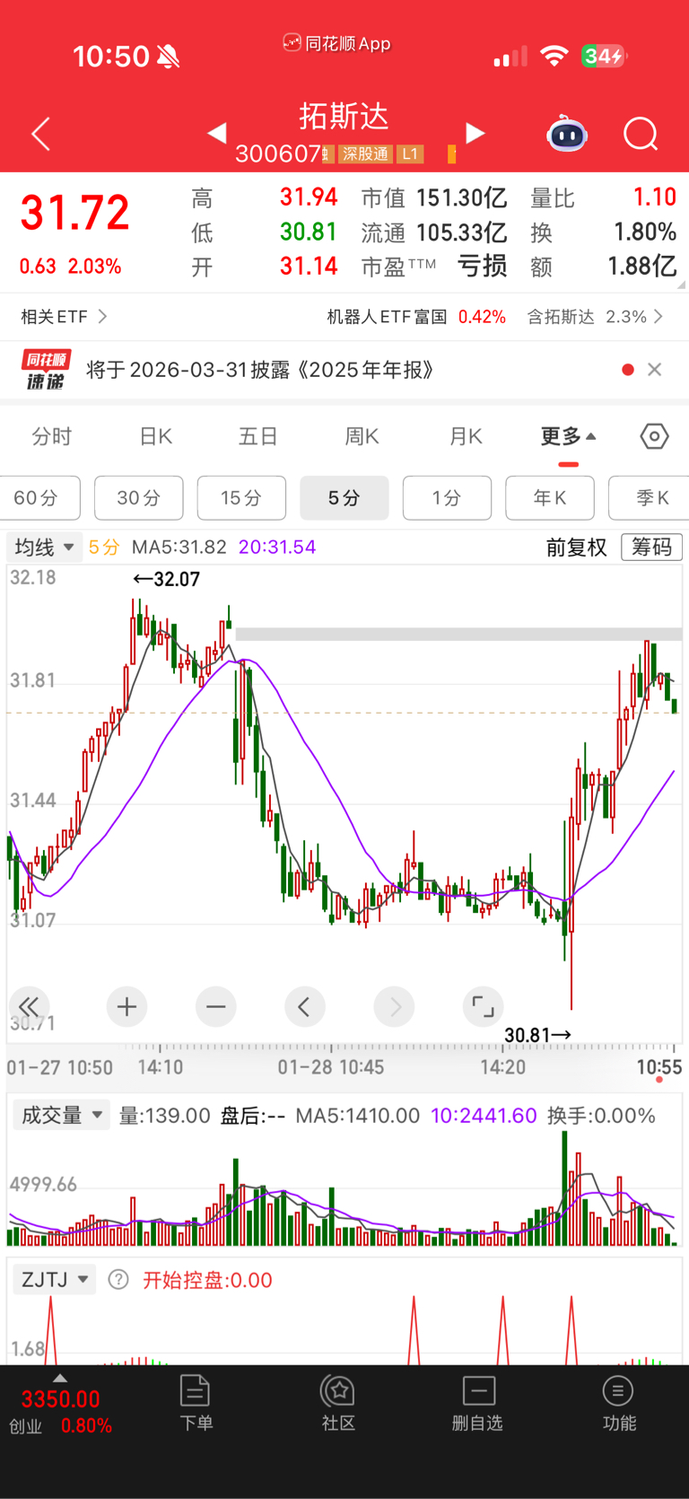Screen dimensions: 689x1499
Task: Open the ZJTJ indicator help icon
Action: click(118, 1279)
